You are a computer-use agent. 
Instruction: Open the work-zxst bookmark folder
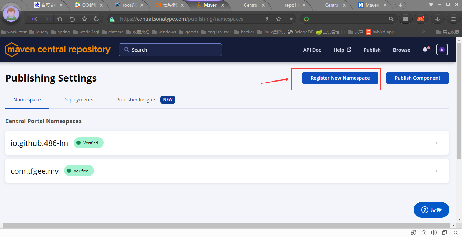tap(14, 32)
